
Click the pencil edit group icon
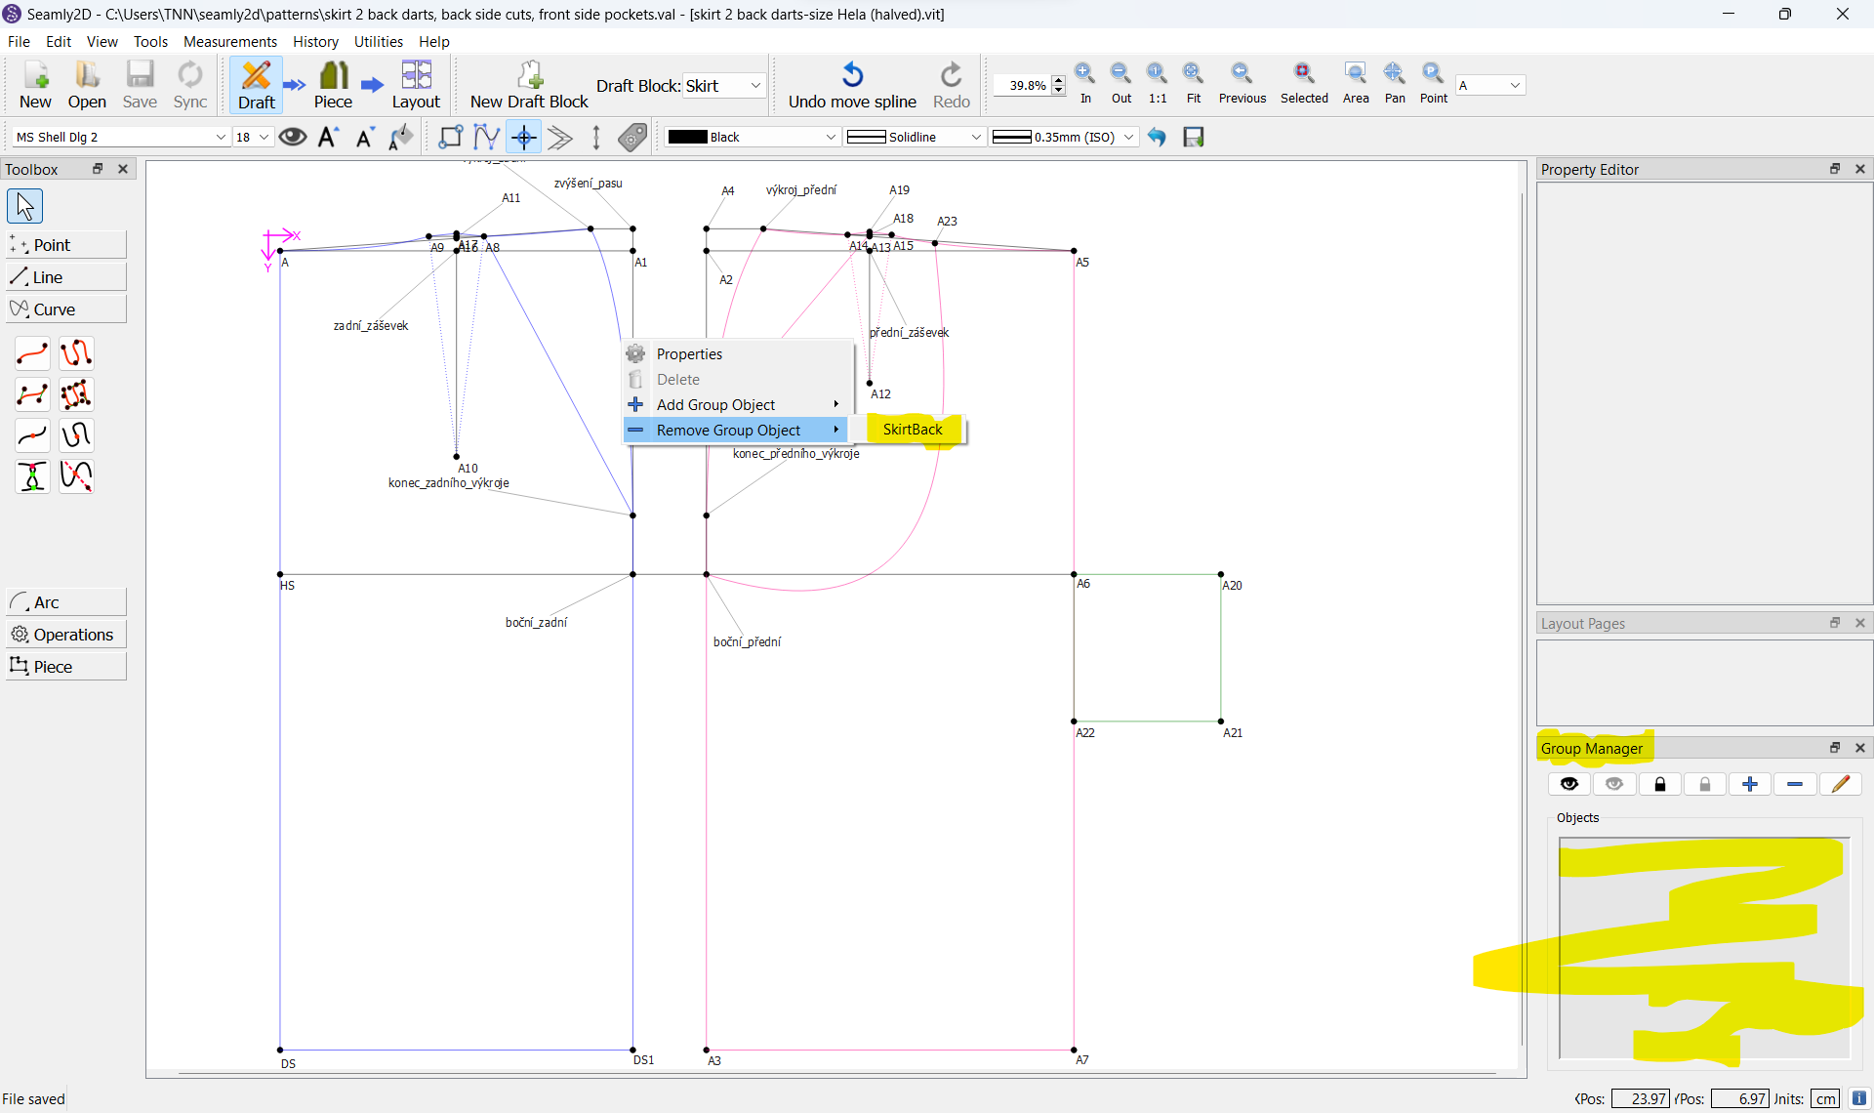point(1840,784)
